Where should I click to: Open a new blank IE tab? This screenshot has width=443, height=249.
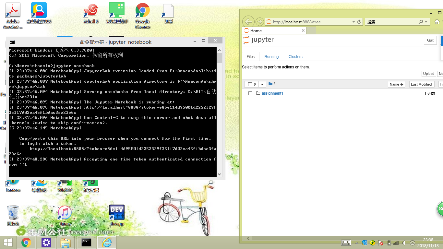[311, 30]
